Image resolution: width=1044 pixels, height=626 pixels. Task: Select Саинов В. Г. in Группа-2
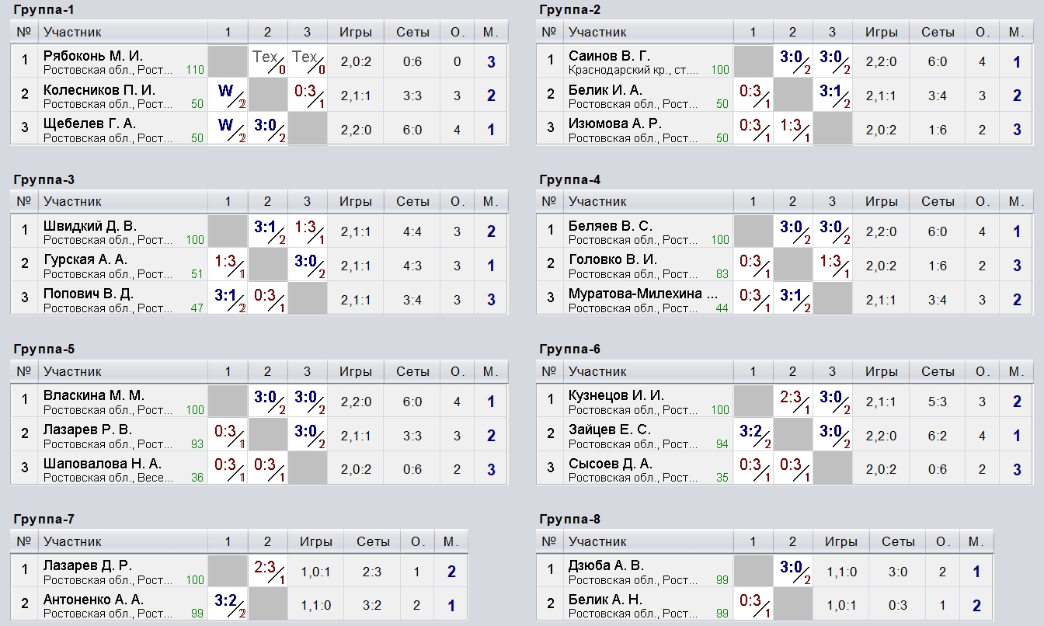pos(609,56)
